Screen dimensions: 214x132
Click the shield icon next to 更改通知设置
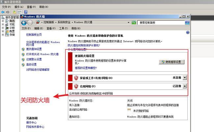point(23,49)
